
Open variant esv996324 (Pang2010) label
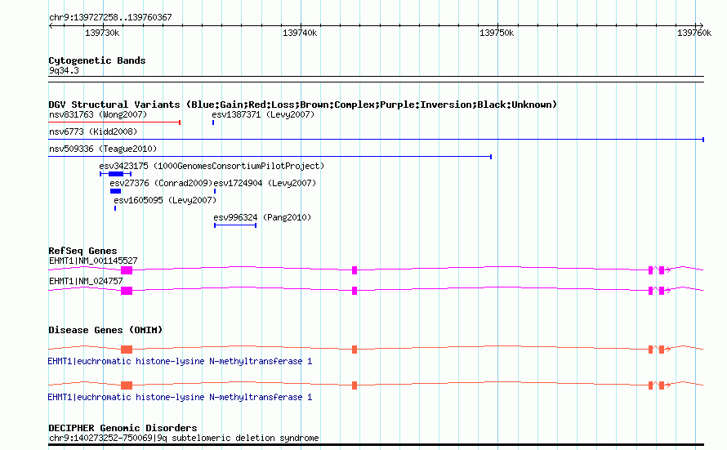tap(262, 217)
